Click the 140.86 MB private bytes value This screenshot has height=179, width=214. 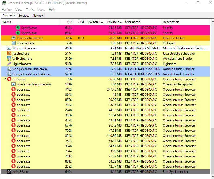click(x=114, y=136)
